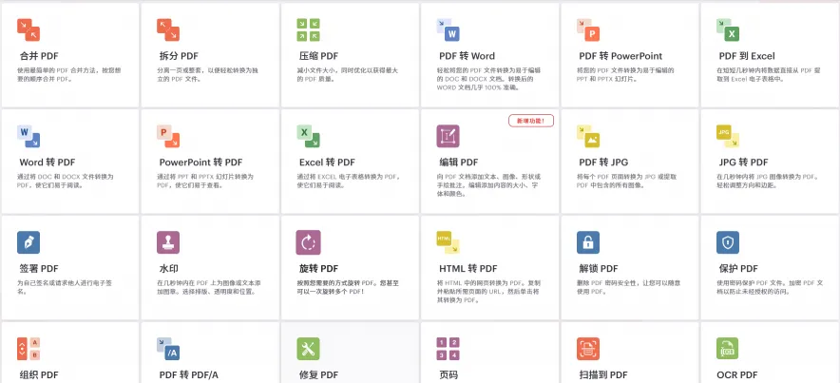This screenshot has height=383, width=840.
Task: Choose the 保护 PDF title
Action: 738,268
